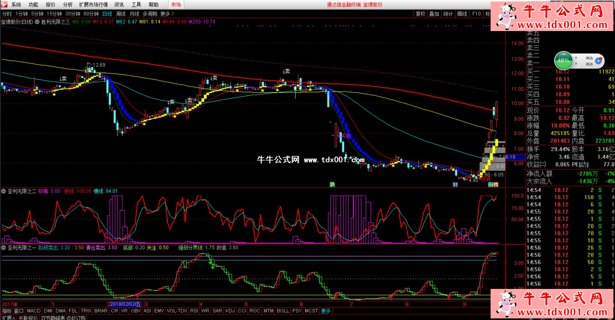Open 更多 indicators in bottom bar
This screenshot has width=615, height=320.
click(326, 311)
